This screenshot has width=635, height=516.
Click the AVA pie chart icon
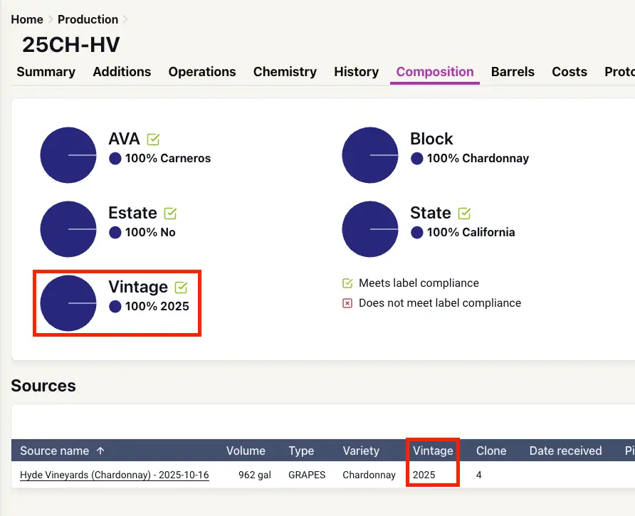(x=68, y=155)
